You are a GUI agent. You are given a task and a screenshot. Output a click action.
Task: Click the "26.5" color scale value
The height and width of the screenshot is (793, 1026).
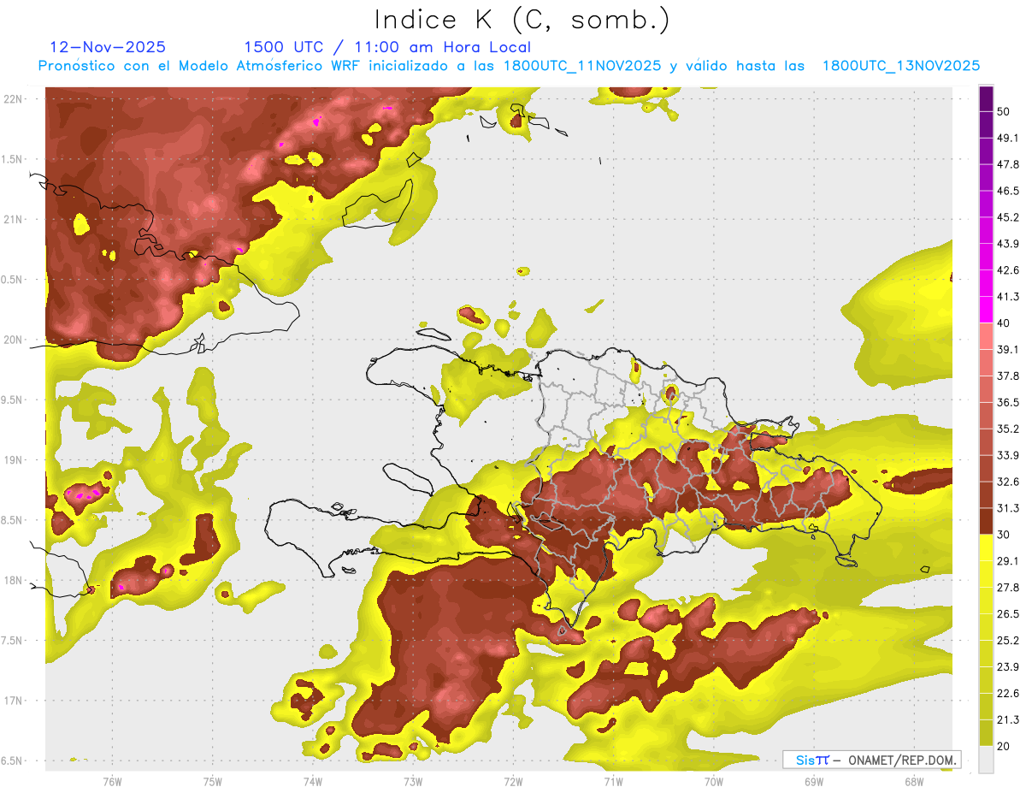1008,615
